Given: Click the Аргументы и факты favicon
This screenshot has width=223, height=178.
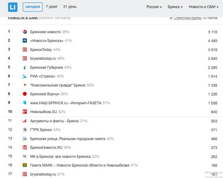Looking at the screenshot, I should click(25, 121).
